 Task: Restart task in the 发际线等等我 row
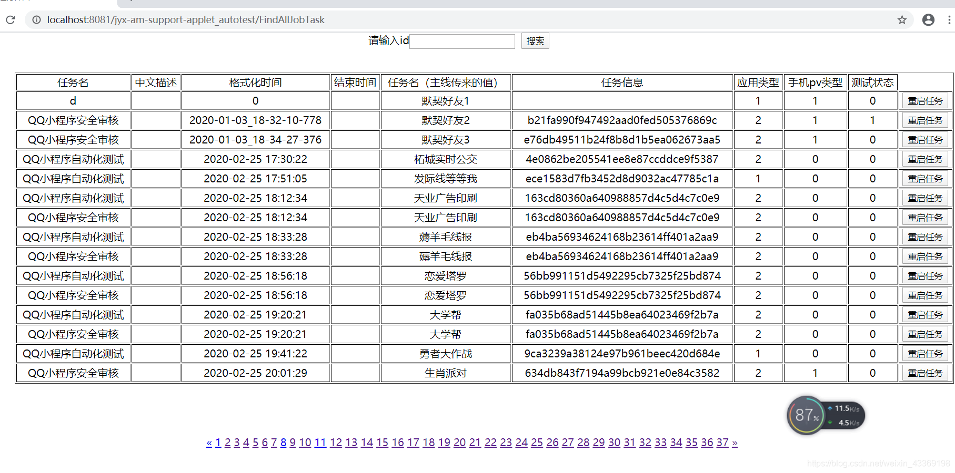pyautogui.click(x=925, y=179)
